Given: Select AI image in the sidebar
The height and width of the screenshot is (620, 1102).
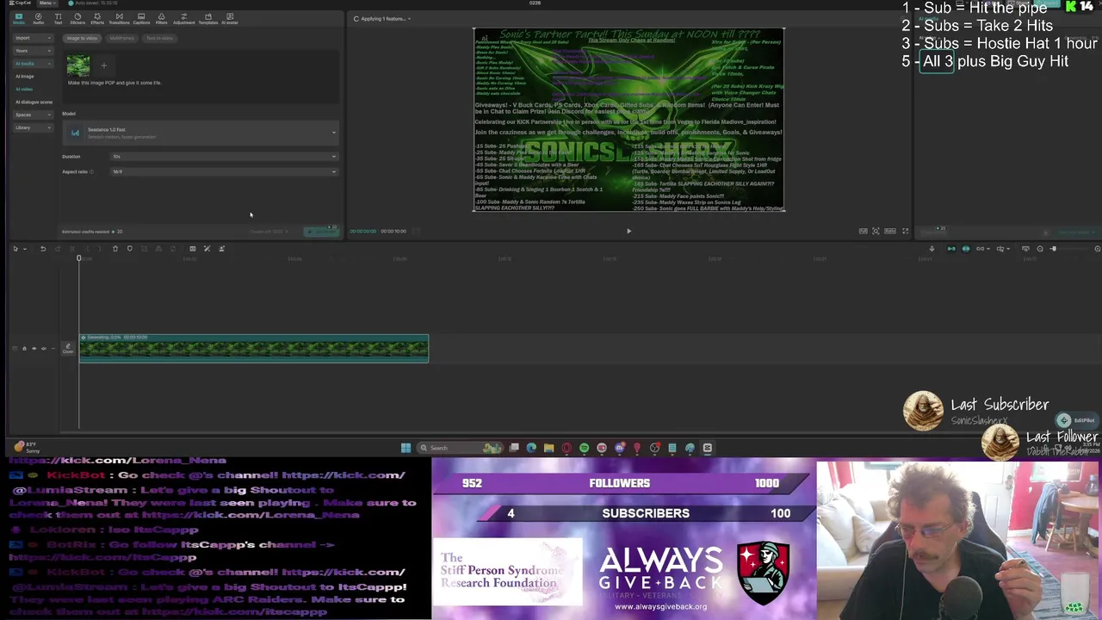Looking at the screenshot, I should 25,77.
